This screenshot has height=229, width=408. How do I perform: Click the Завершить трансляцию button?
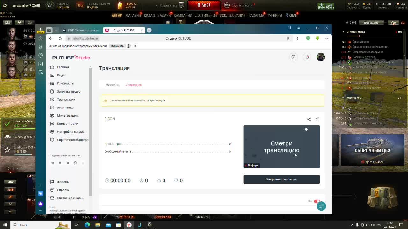281,179
